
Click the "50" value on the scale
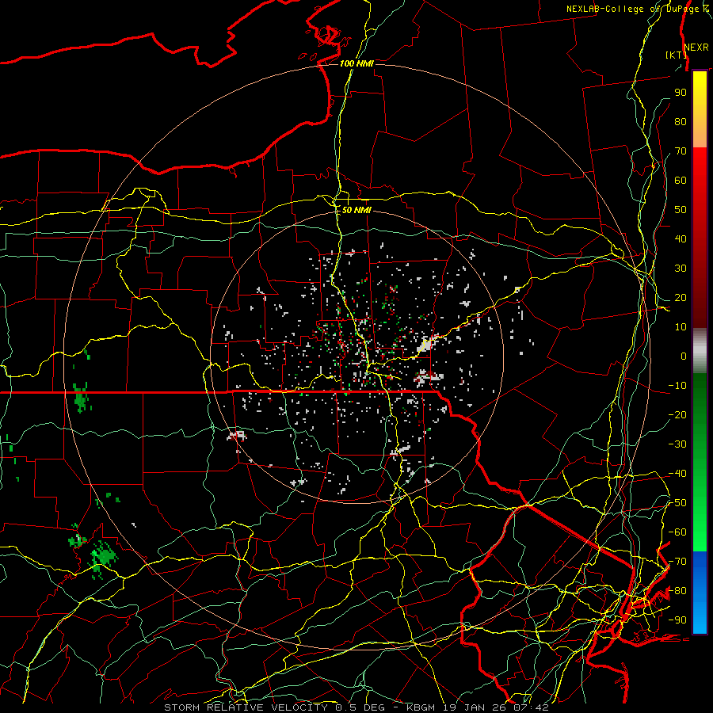coord(681,210)
